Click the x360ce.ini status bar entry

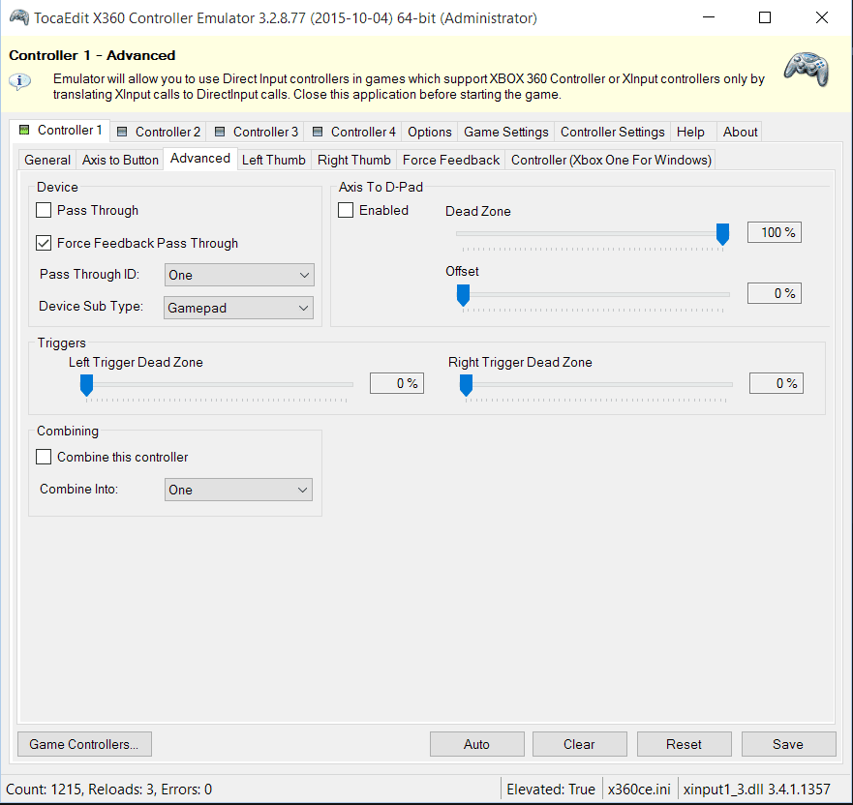639,790
